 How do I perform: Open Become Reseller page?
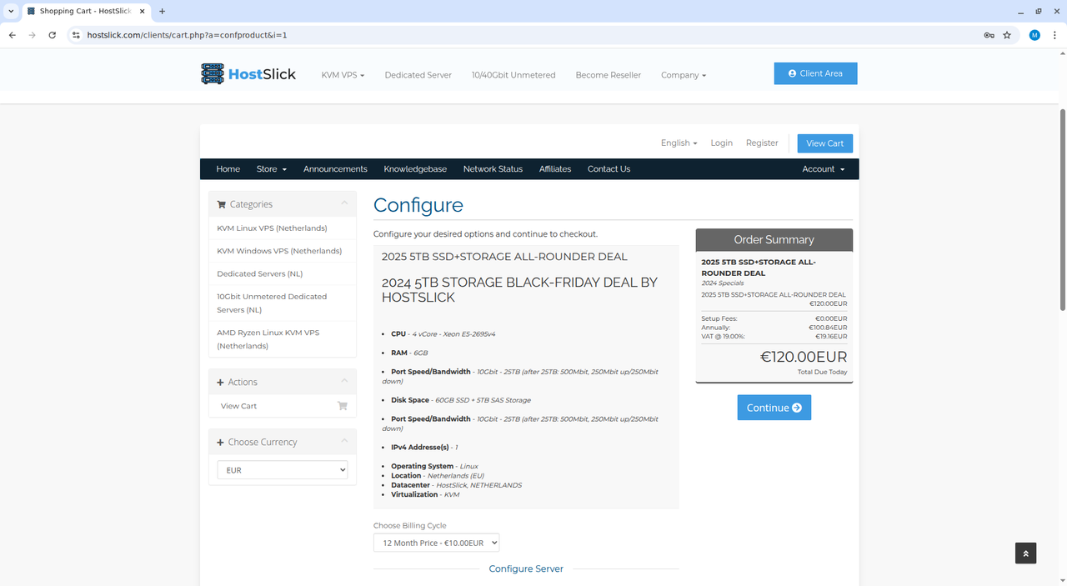click(x=609, y=75)
